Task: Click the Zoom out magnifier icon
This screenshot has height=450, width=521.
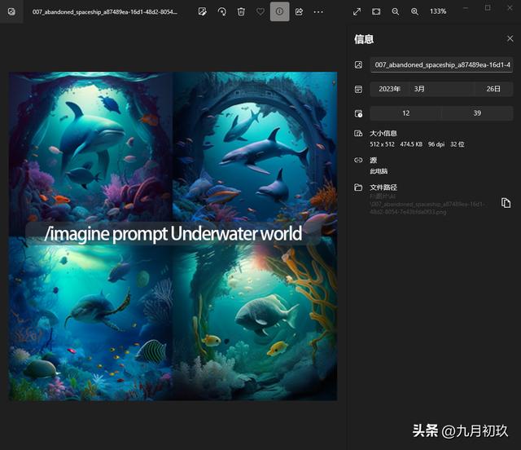Action: (x=396, y=11)
